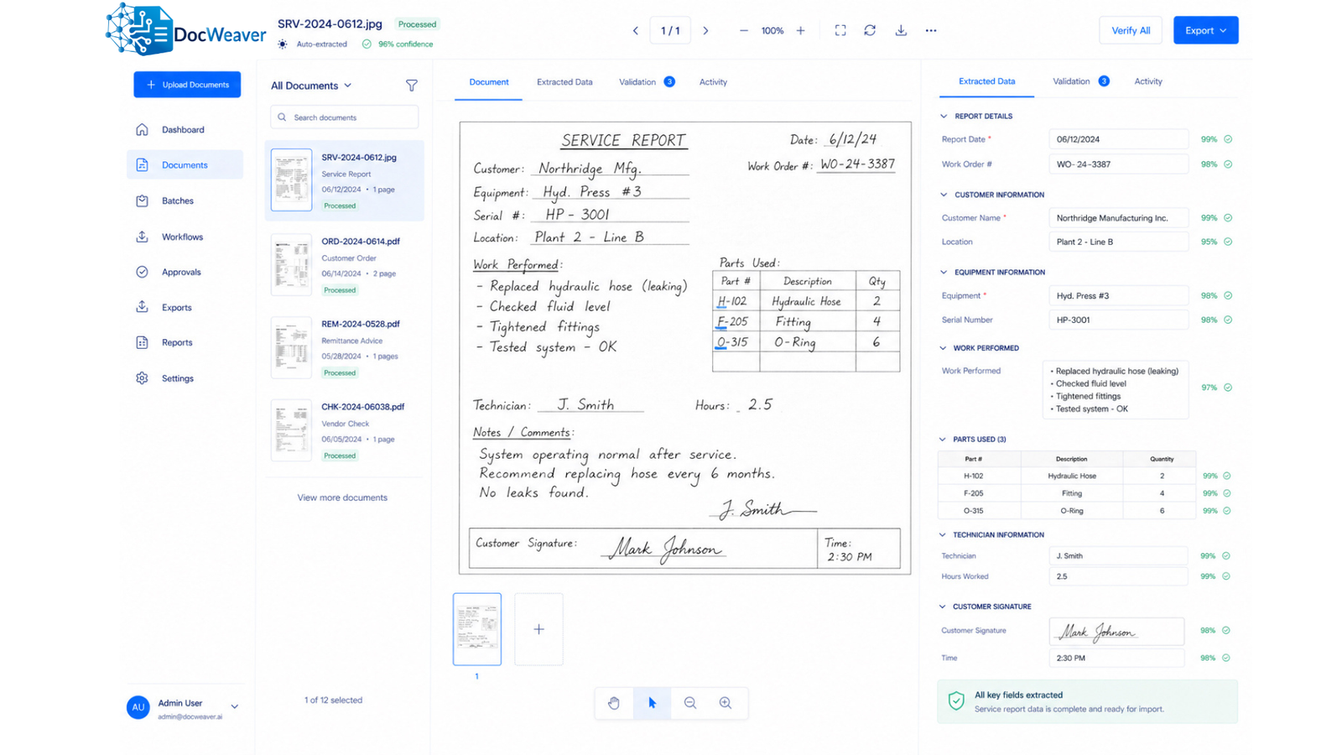Open Documents in sidebar
This screenshot has height=755, width=1342.
(185, 165)
